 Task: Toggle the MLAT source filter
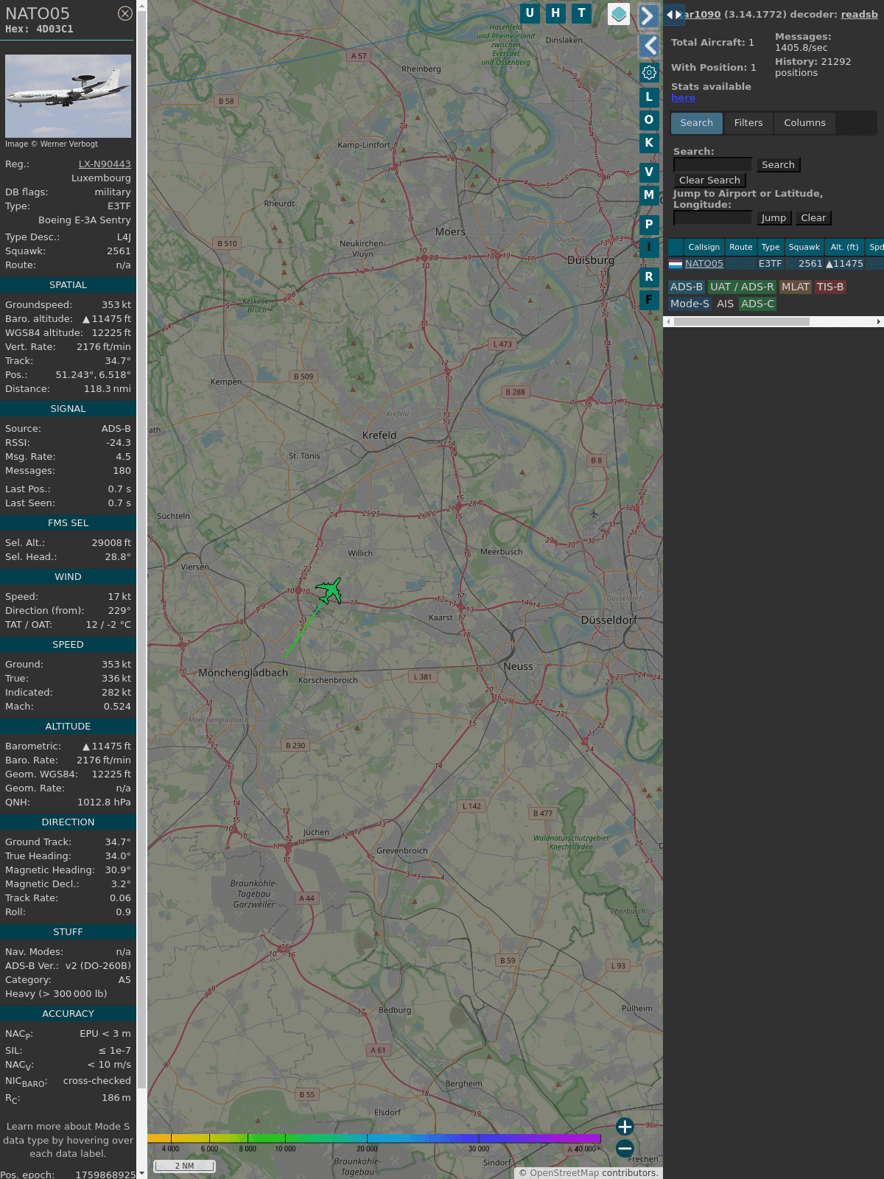point(795,287)
